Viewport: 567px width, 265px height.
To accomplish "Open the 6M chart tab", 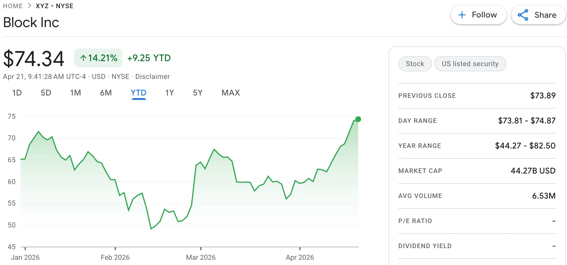I will pos(106,93).
